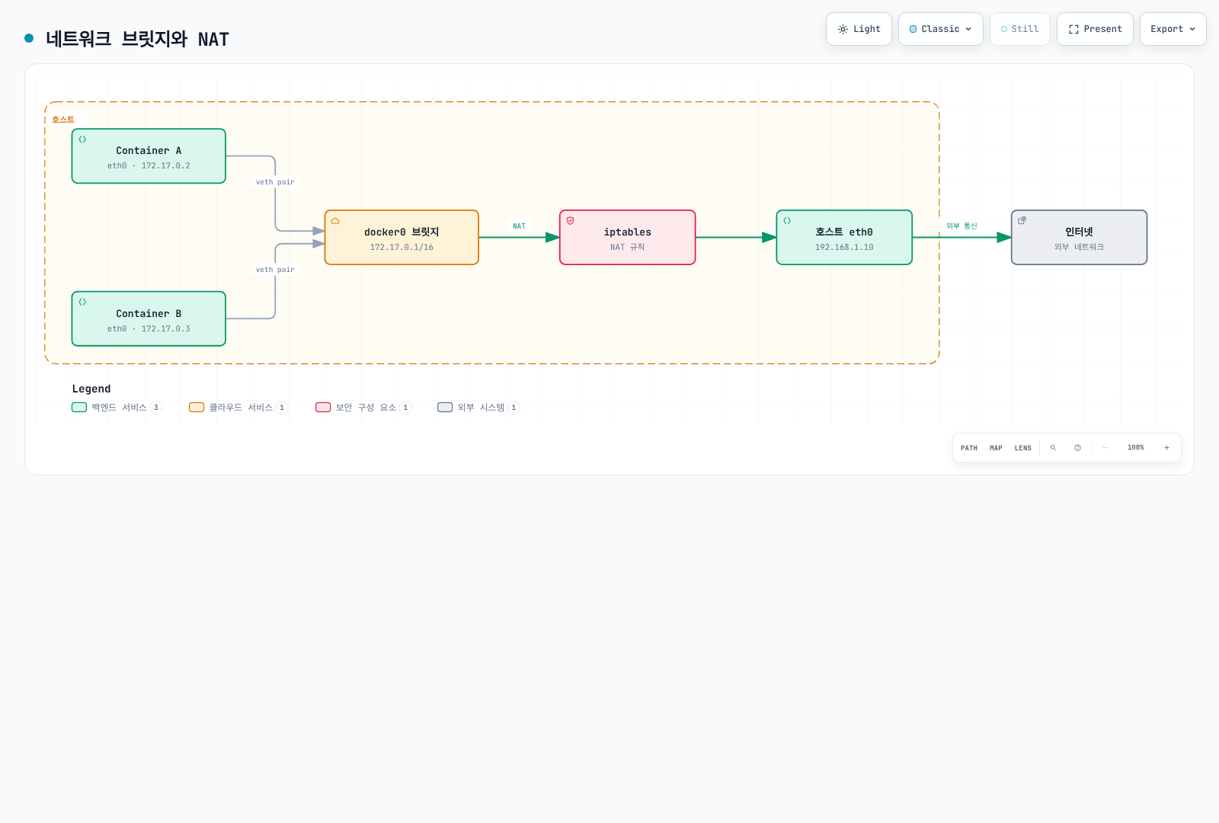The width and height of the screenshot is (1219, 823).
Task: Click the 보안 구성 요소 legend label
Action: [x=366, y=408]
